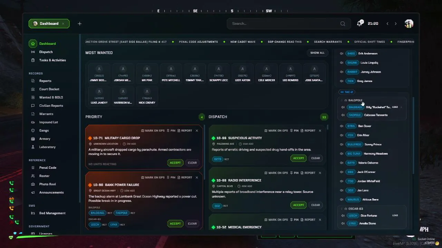Pin the Bank Power Failure call
442x248 pixels.
coord(171,177)
